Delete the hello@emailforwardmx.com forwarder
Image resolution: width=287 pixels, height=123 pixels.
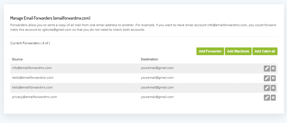[x=273, y=78]
